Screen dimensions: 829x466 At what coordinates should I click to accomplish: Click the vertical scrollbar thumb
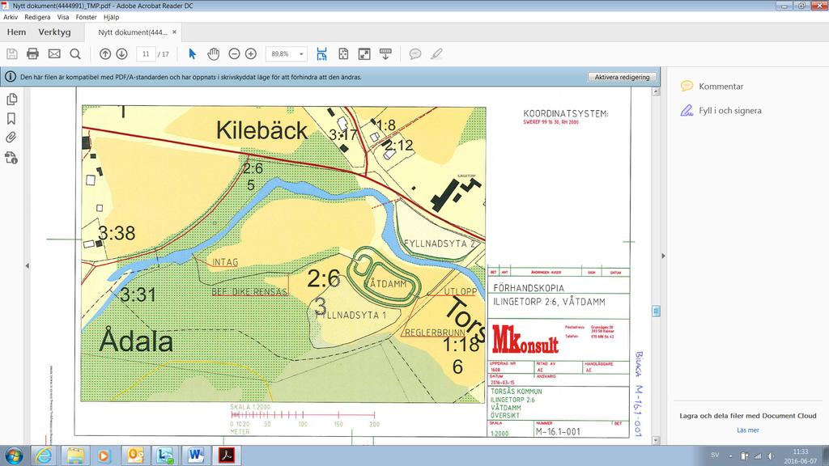656,311
